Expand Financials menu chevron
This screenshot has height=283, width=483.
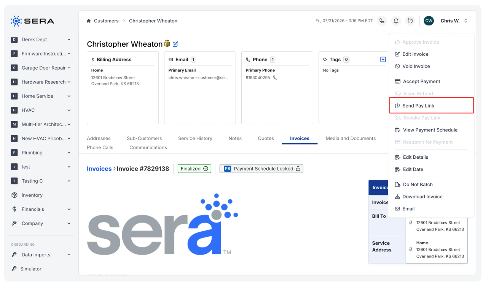(x=69, y=209)
